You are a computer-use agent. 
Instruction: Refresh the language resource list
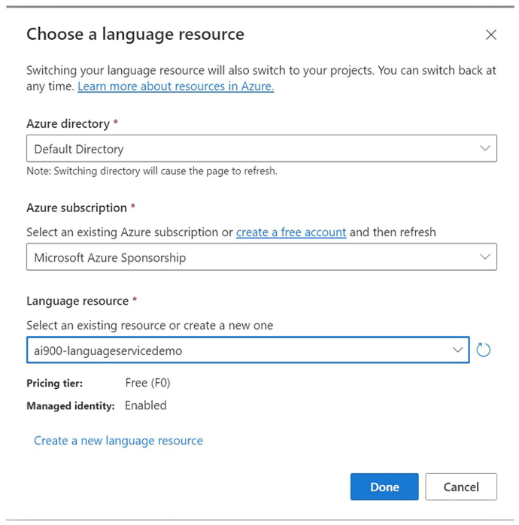pyautogui.click(x=483, y=351)
